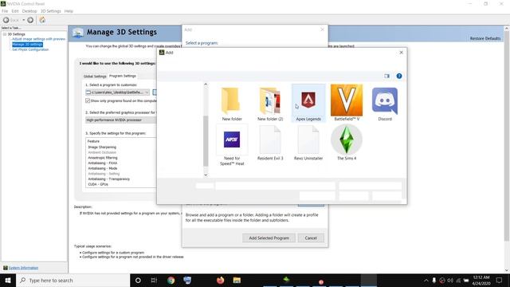
Task: Show hidden system tray icons
Action: pos(426,280)
